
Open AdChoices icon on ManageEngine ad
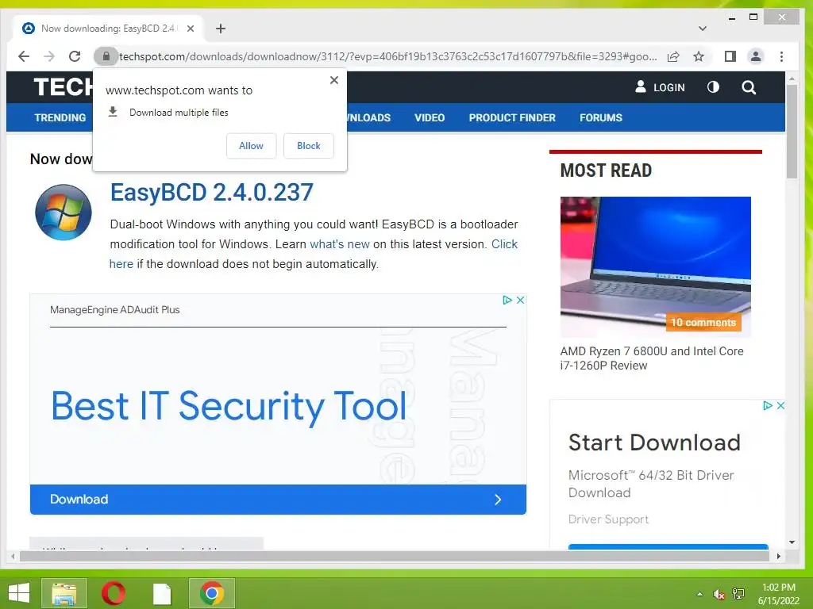(507, 300)
